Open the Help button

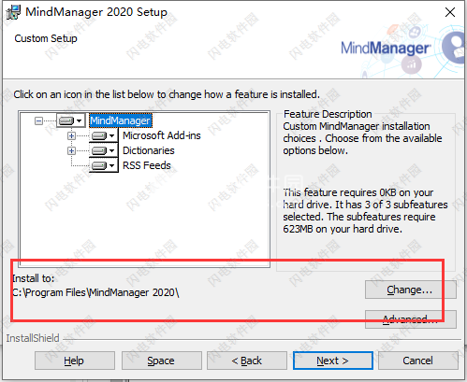(x=75, y=361)
